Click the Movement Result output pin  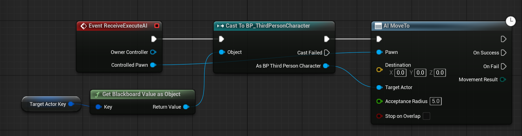coord(503,80)
